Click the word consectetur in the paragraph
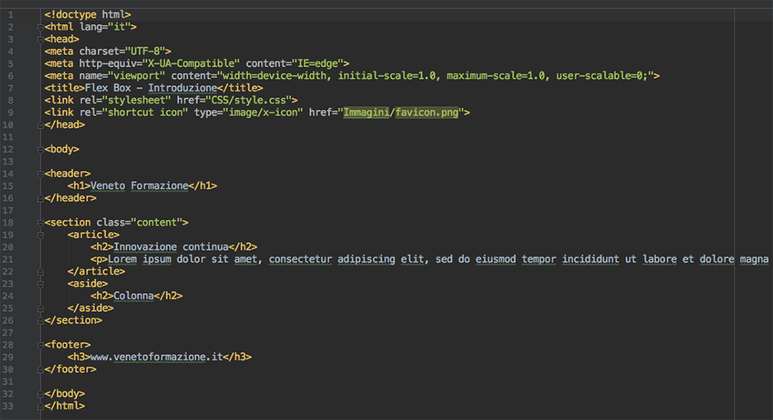 click(300, 259)
